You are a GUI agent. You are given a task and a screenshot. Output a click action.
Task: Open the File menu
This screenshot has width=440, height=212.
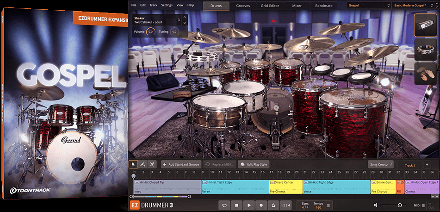pos(134,6)
